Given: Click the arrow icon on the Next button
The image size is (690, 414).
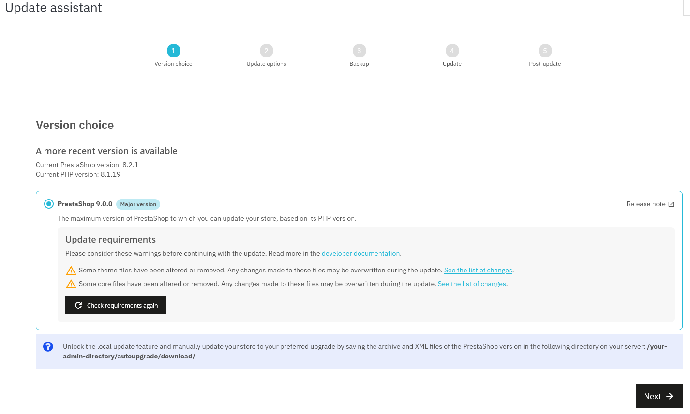Looking at the screenshot, I should point(670,396).
